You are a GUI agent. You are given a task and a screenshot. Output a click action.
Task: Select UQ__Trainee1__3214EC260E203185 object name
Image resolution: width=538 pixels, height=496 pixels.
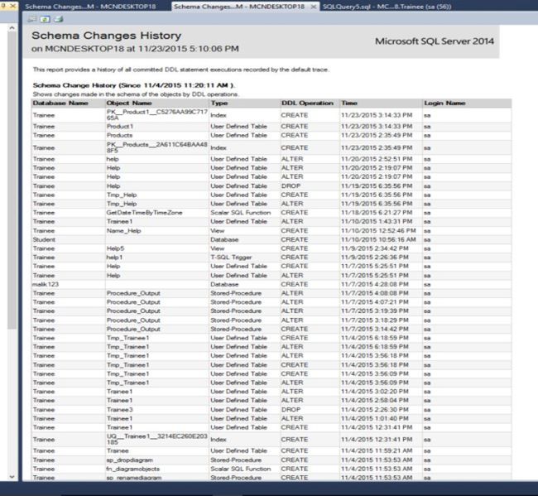[156, 440]
